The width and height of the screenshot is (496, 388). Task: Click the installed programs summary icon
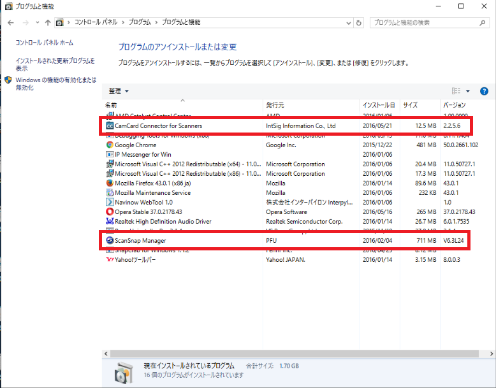124,373
